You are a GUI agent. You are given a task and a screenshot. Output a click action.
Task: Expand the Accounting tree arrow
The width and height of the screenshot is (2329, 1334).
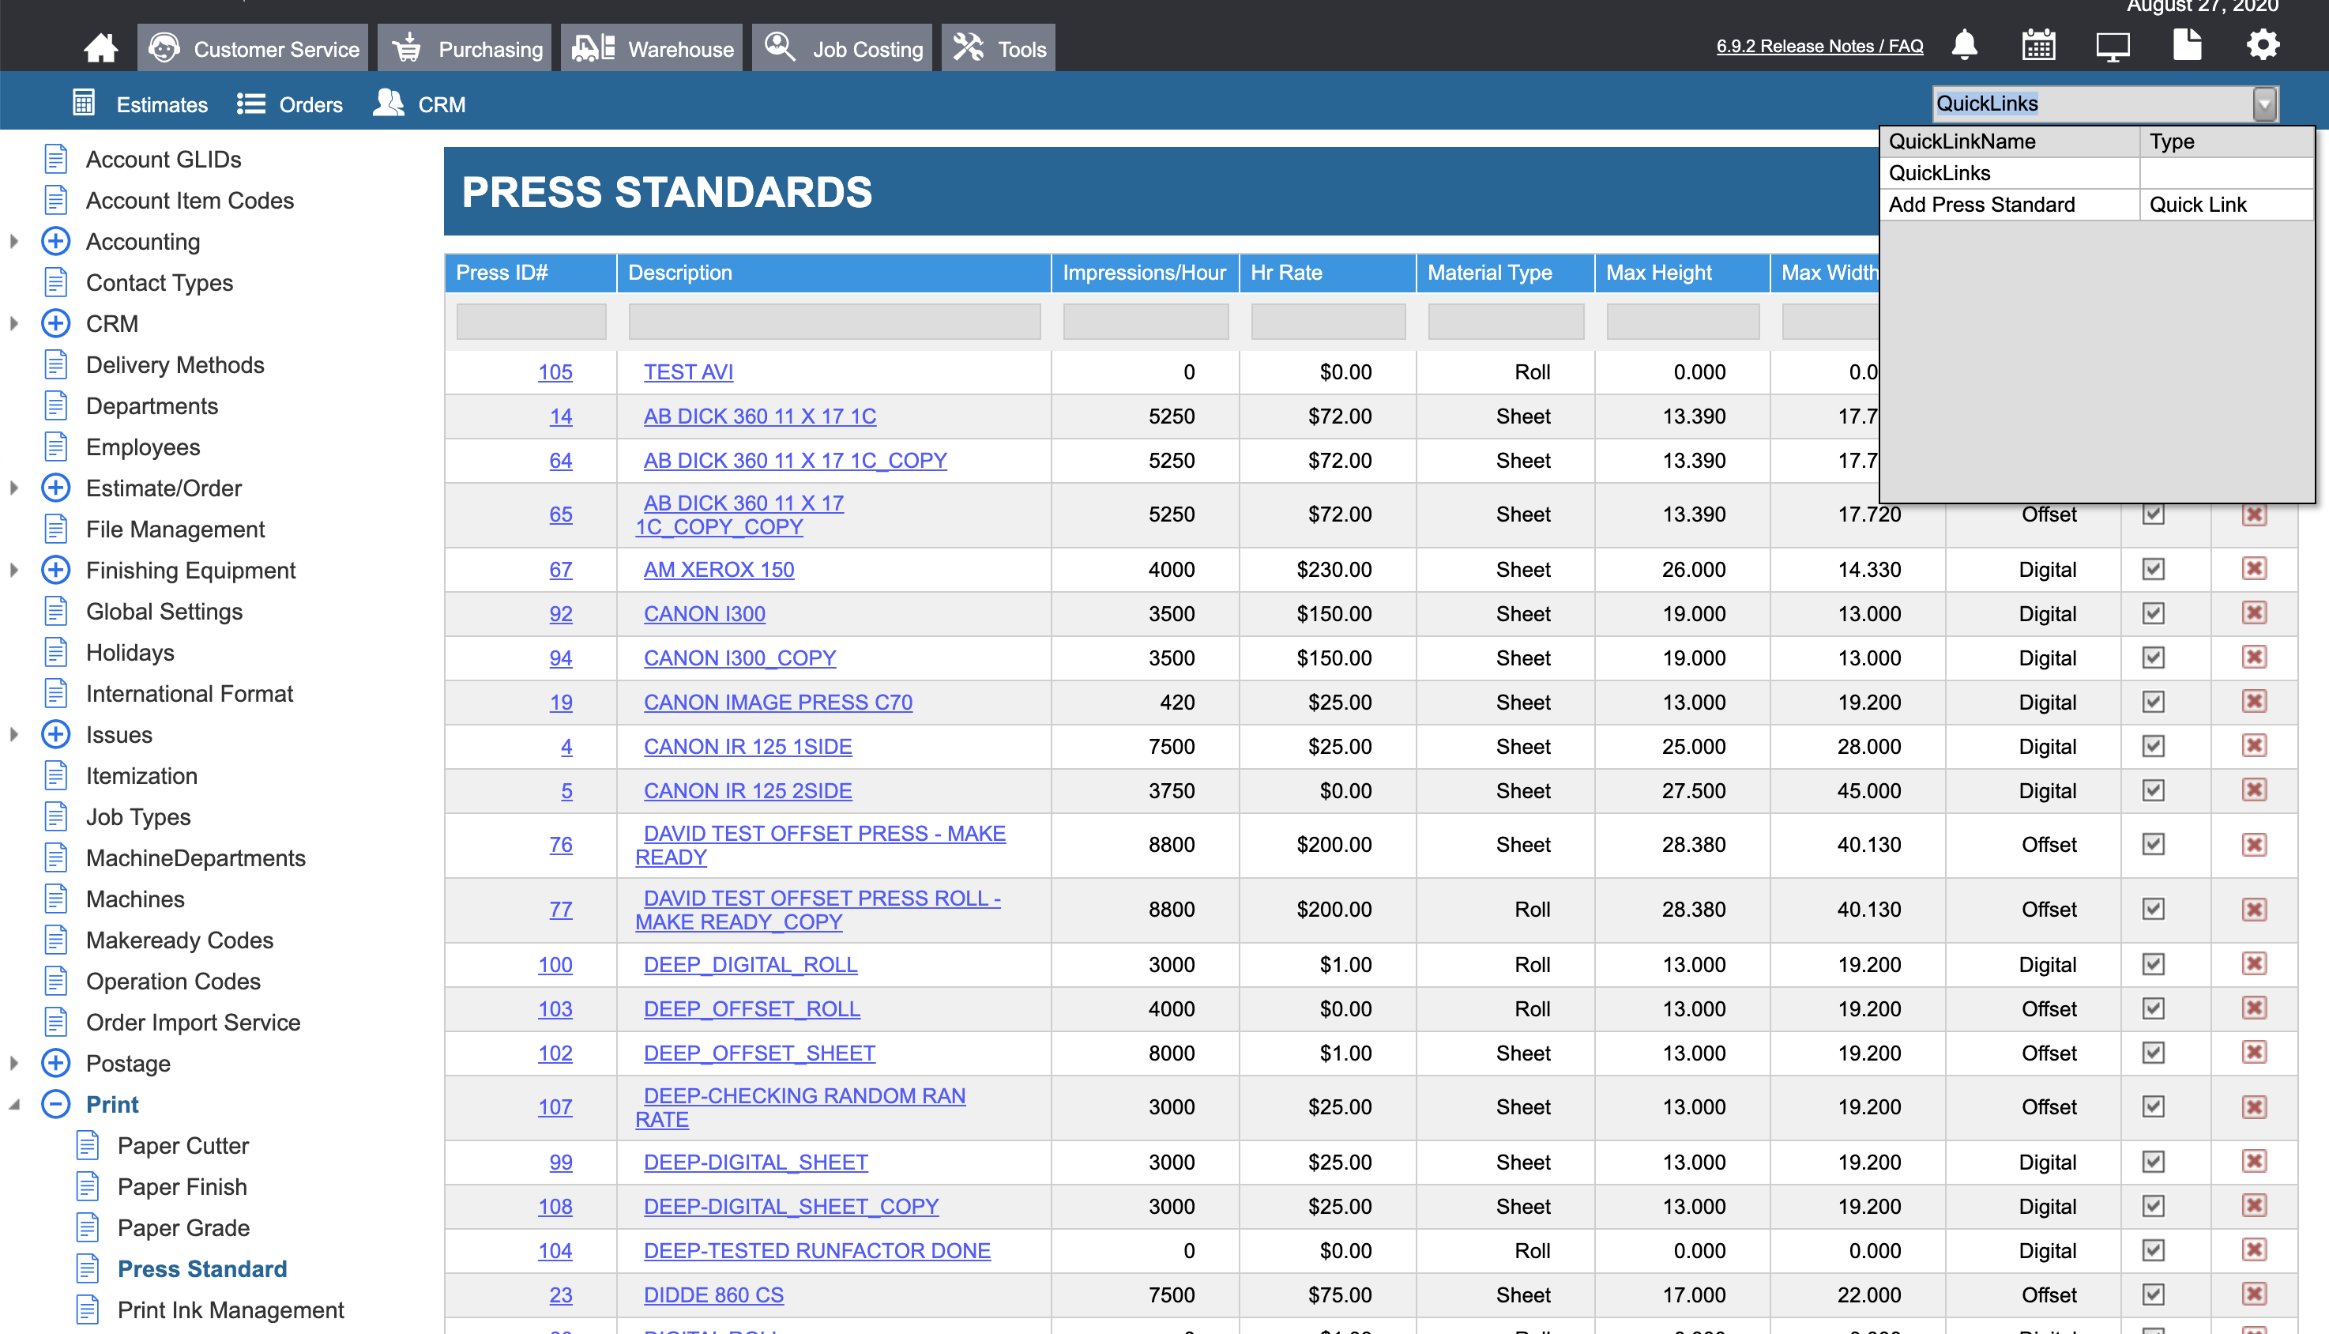pyautogui.click(x=13, y=241)
